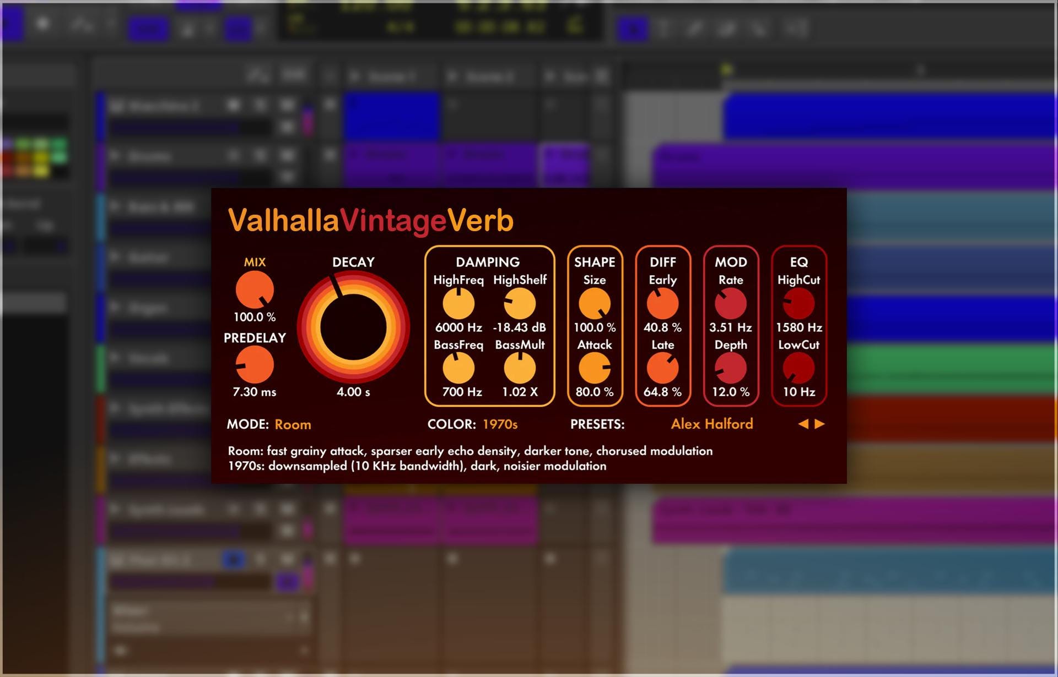
Task: Click the 100.0 % mix value
Action: 255,317
